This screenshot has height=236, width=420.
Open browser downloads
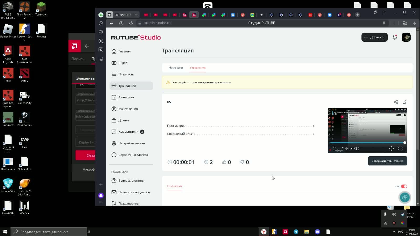[414, 23]
